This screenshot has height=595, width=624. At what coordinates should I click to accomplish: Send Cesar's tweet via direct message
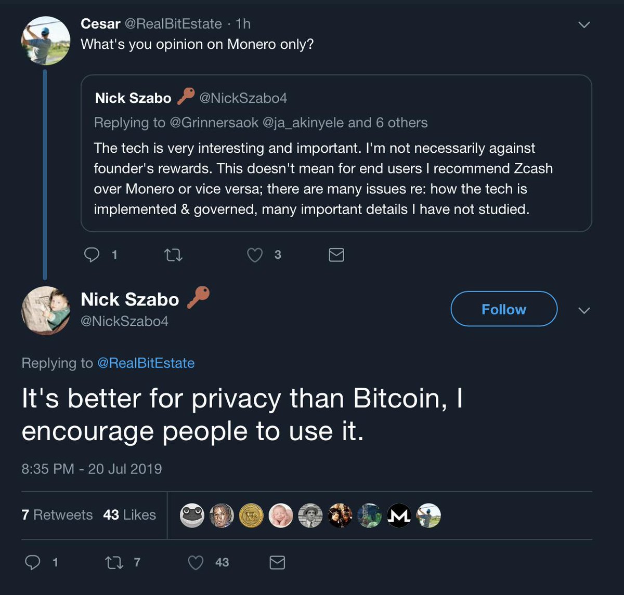tap(336, 255)
